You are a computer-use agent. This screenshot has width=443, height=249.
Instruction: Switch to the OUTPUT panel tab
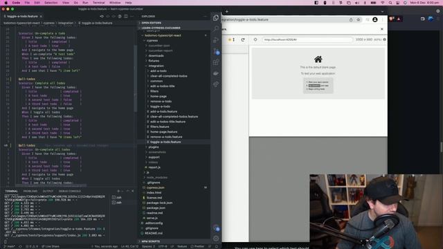[48, 191]
